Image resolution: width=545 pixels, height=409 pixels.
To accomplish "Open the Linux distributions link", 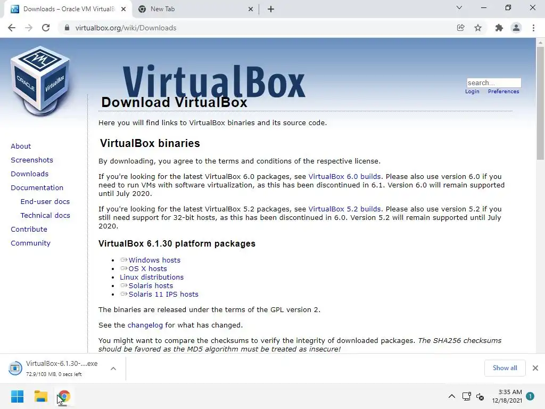I will pyautogui.click(x=152, y=277).
